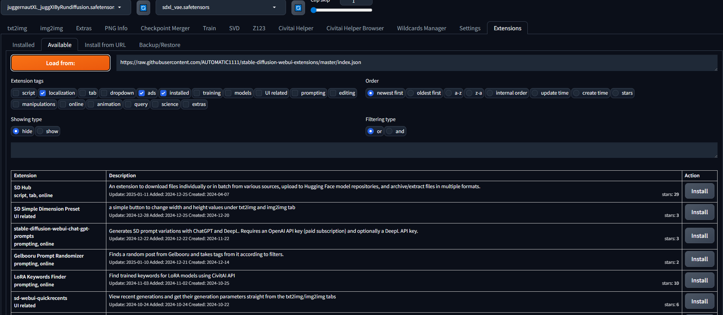The height and width of the screenshot is (315, 723).
Task: Uncheck the installed tag checkbox
Action: pyautogui.click(x=163, y=93)
